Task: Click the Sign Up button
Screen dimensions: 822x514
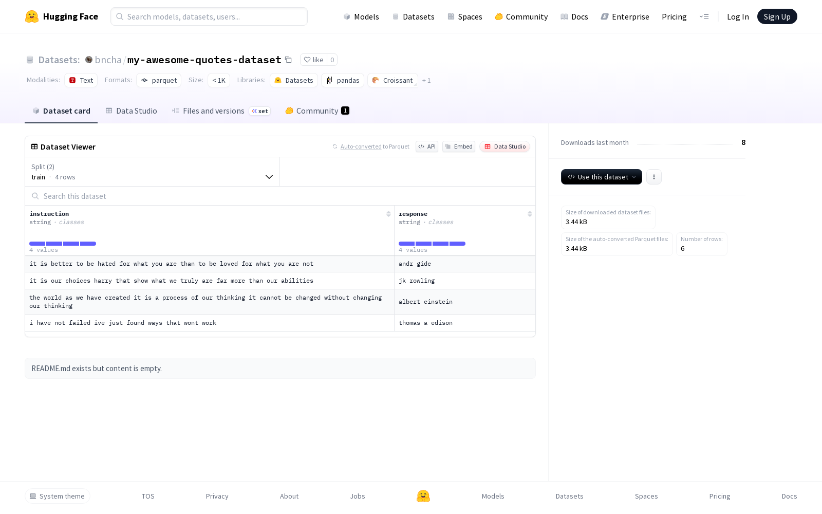Action: (x=777, y=16)
